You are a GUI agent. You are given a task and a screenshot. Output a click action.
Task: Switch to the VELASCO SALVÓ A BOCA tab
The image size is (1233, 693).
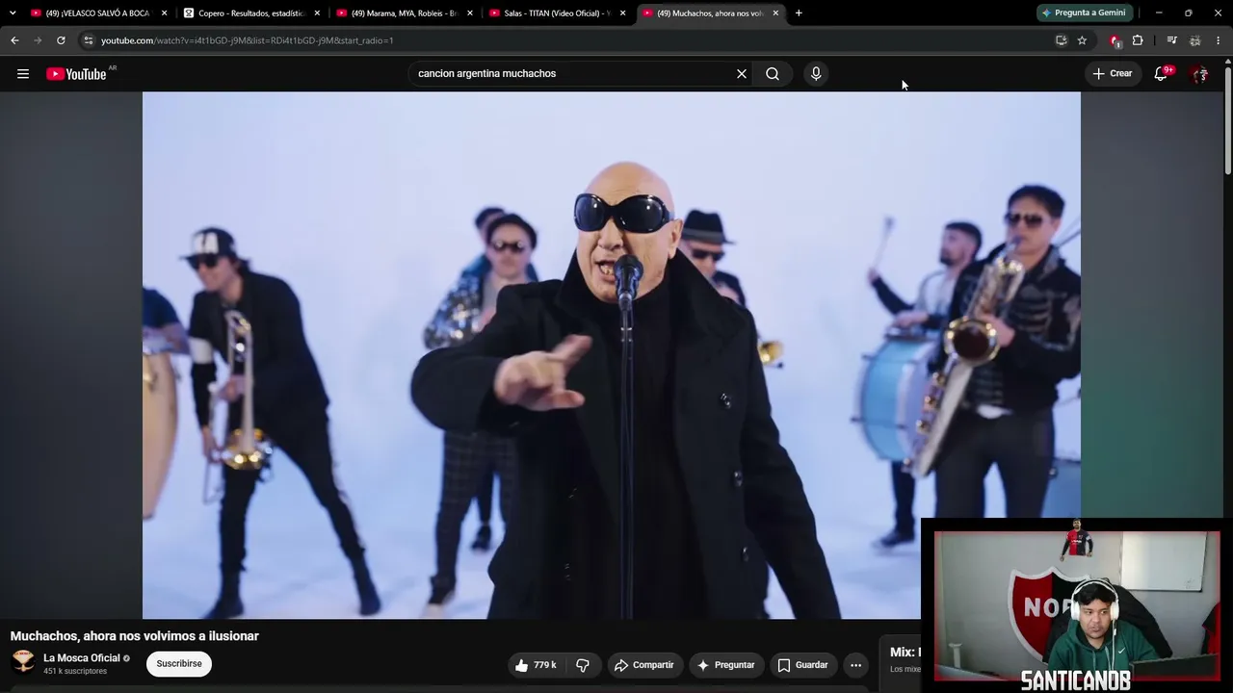click(x=96, y=13)
